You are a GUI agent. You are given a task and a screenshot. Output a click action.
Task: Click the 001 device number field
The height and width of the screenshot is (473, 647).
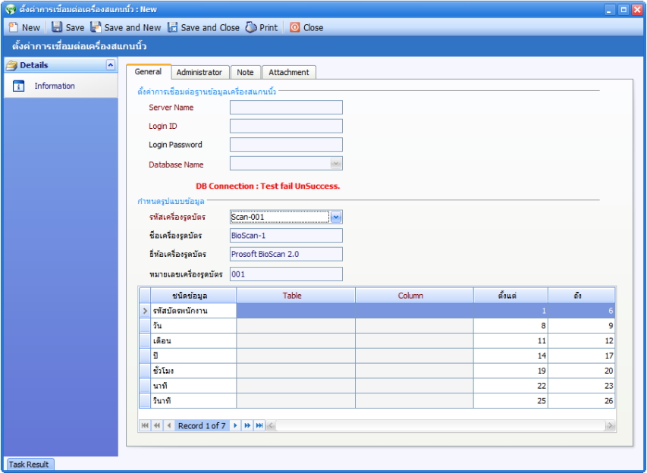coord(286,274)
